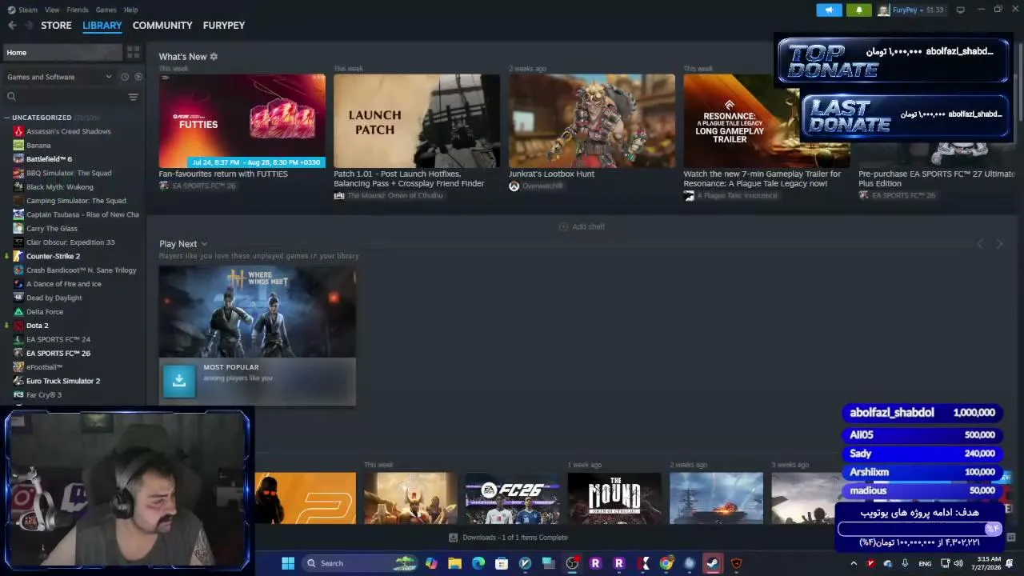Select Battlefield 6 in game list
The width and height of the screenshot is (1024, 576).
point(49,159)
